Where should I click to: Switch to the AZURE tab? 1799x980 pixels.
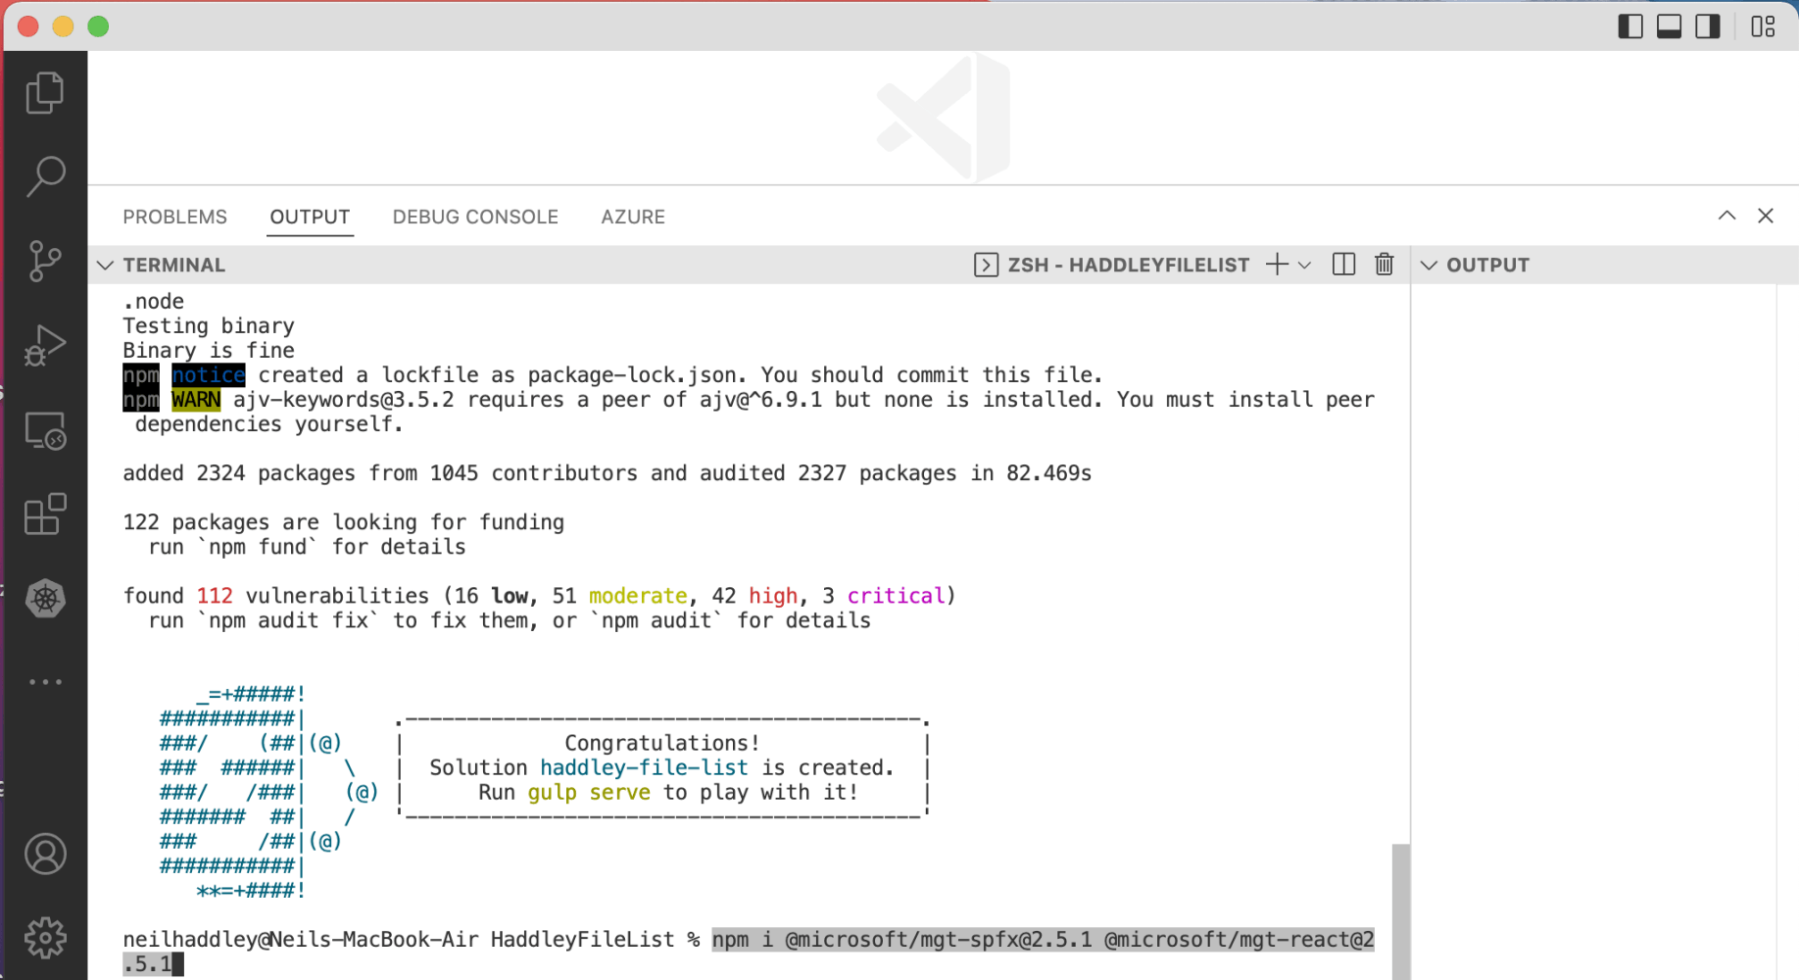(633, 217)
